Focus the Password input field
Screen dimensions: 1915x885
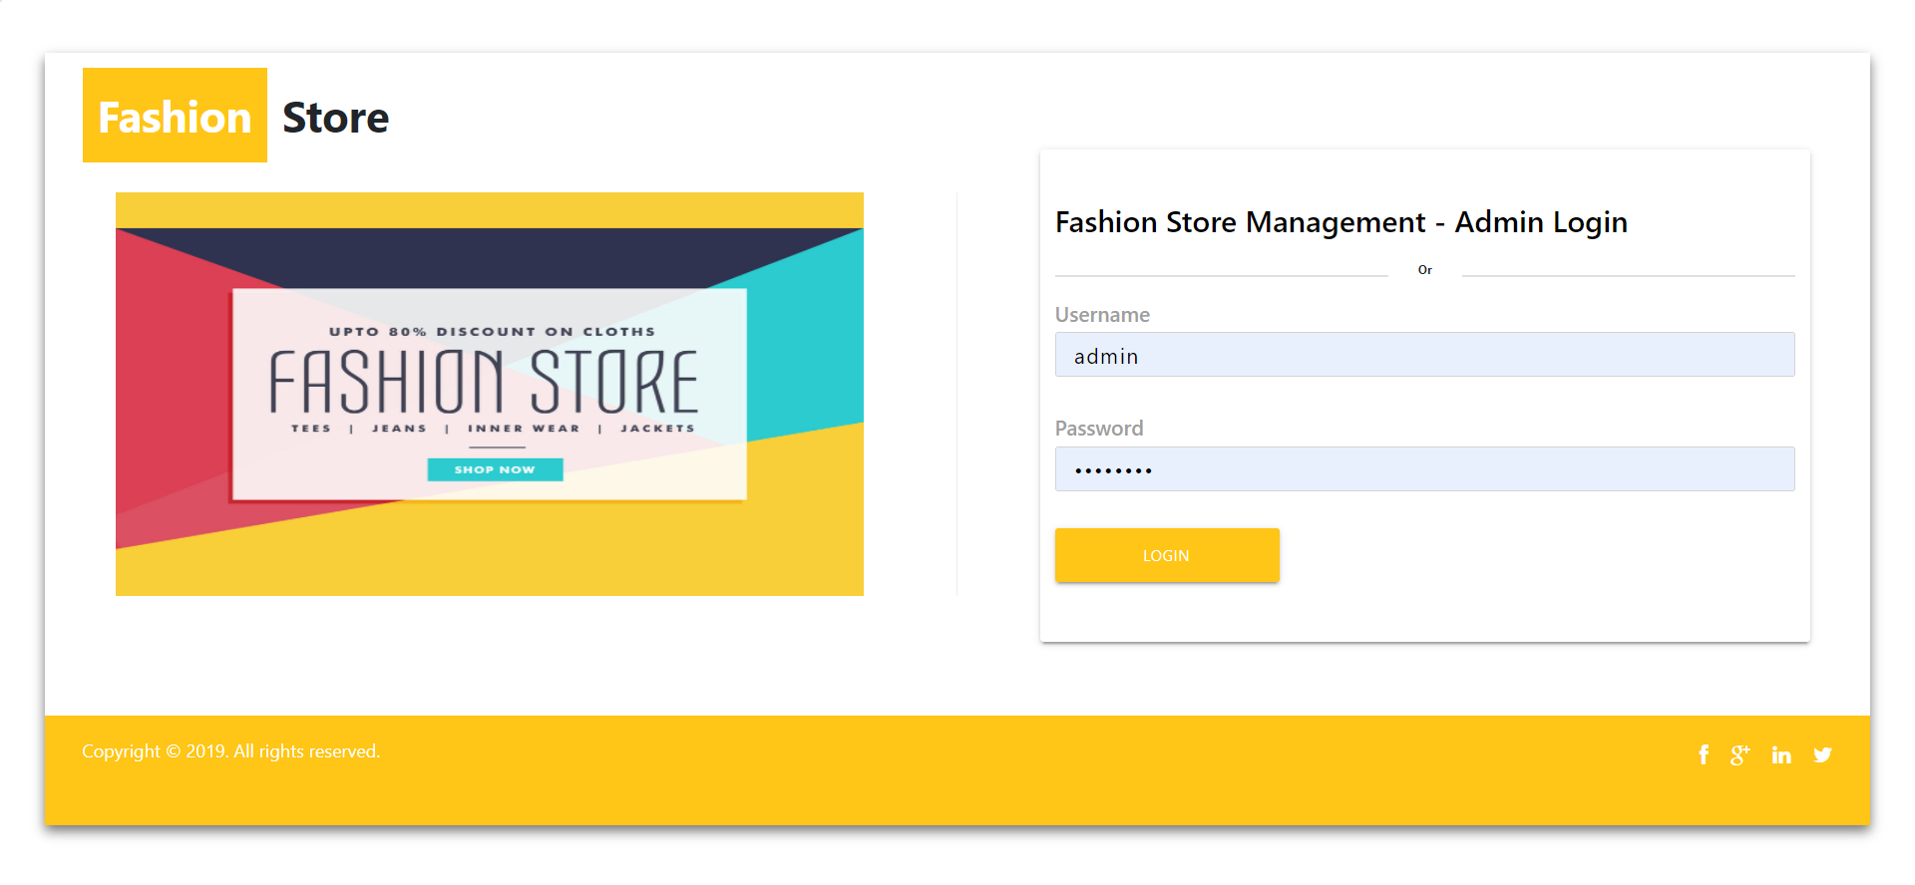(1424, 468)
